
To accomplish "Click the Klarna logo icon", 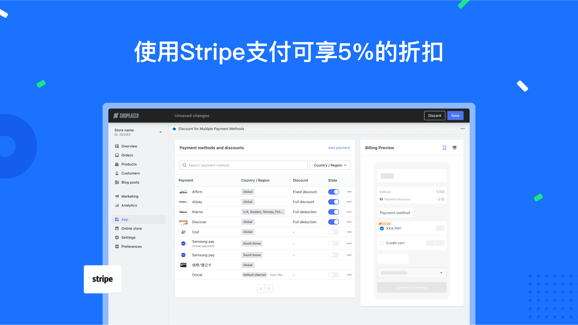I will click(183, 212).
